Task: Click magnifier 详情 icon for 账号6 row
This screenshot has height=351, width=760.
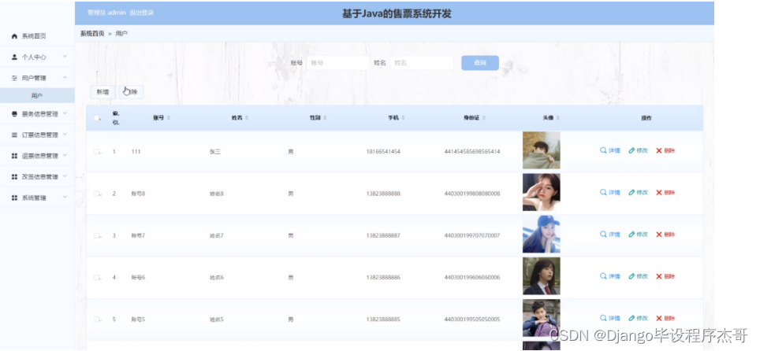Action: [603, 276]
